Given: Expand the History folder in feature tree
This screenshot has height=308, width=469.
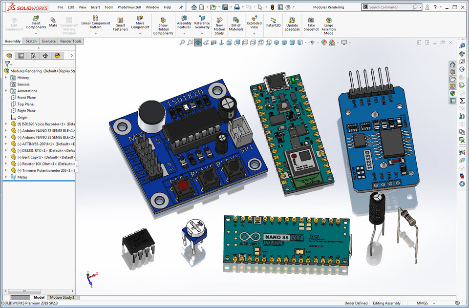Looking at the screenshot, I should click(5, 77).
